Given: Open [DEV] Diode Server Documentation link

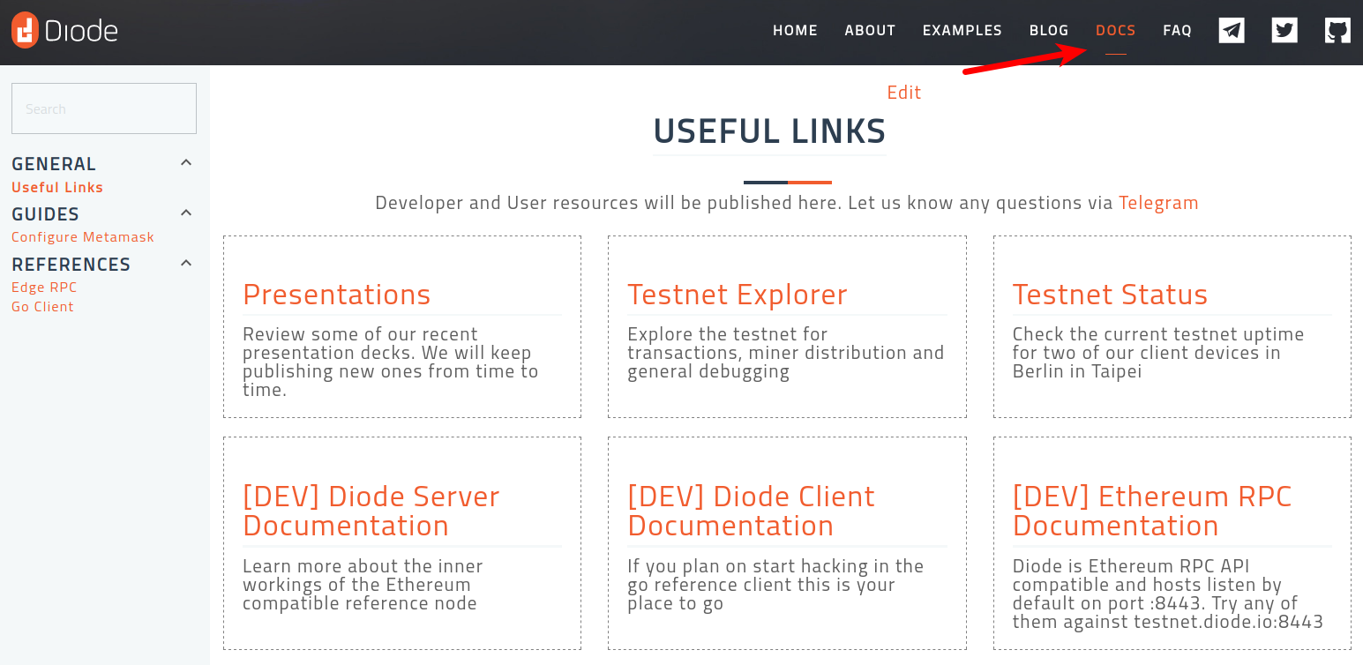Looking at the screenshot, I should pos(371,511).
